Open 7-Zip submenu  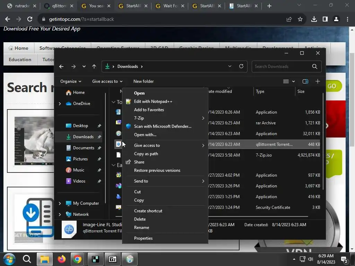pos(165,118)
